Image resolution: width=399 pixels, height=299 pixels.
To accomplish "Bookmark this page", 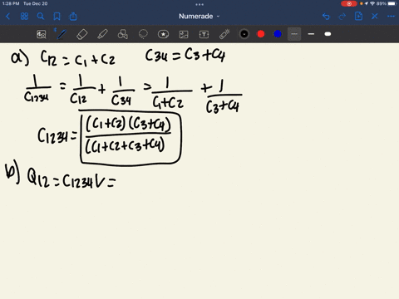I will click(x=57, y=17).
